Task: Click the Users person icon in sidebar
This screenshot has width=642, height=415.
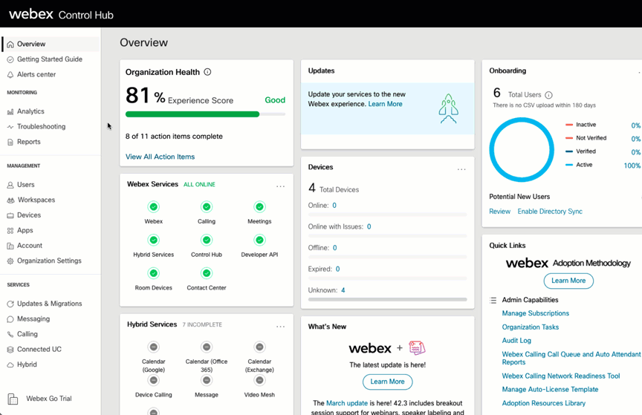Action: point(10,185)
